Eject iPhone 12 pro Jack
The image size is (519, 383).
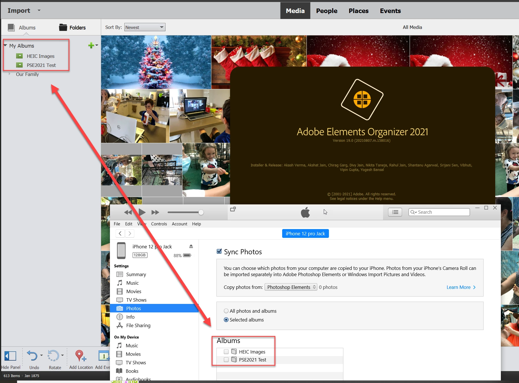click(x=191, y=246)
